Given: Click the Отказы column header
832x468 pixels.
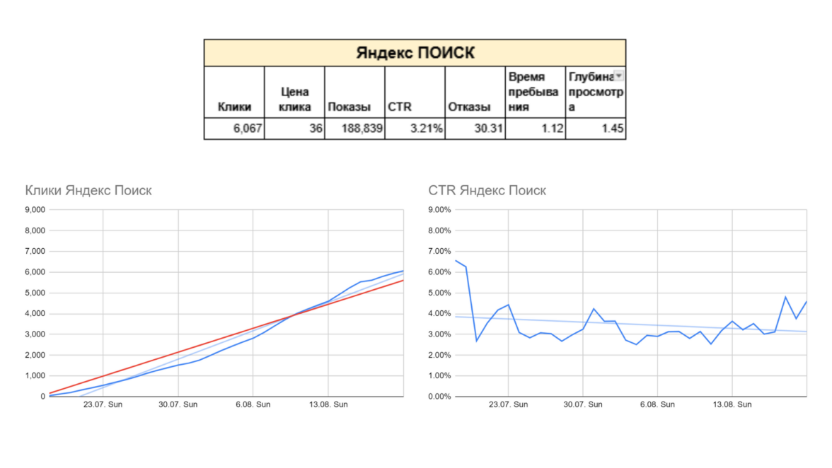Looking at the screenshot, I should [475, 92].
